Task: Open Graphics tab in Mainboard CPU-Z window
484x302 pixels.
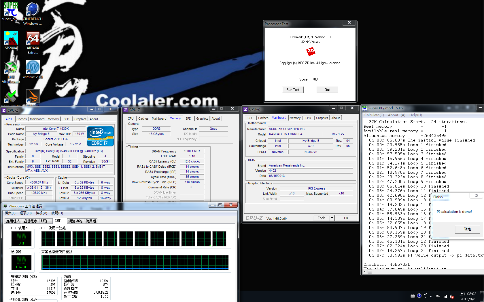Action: click(322, 118)
